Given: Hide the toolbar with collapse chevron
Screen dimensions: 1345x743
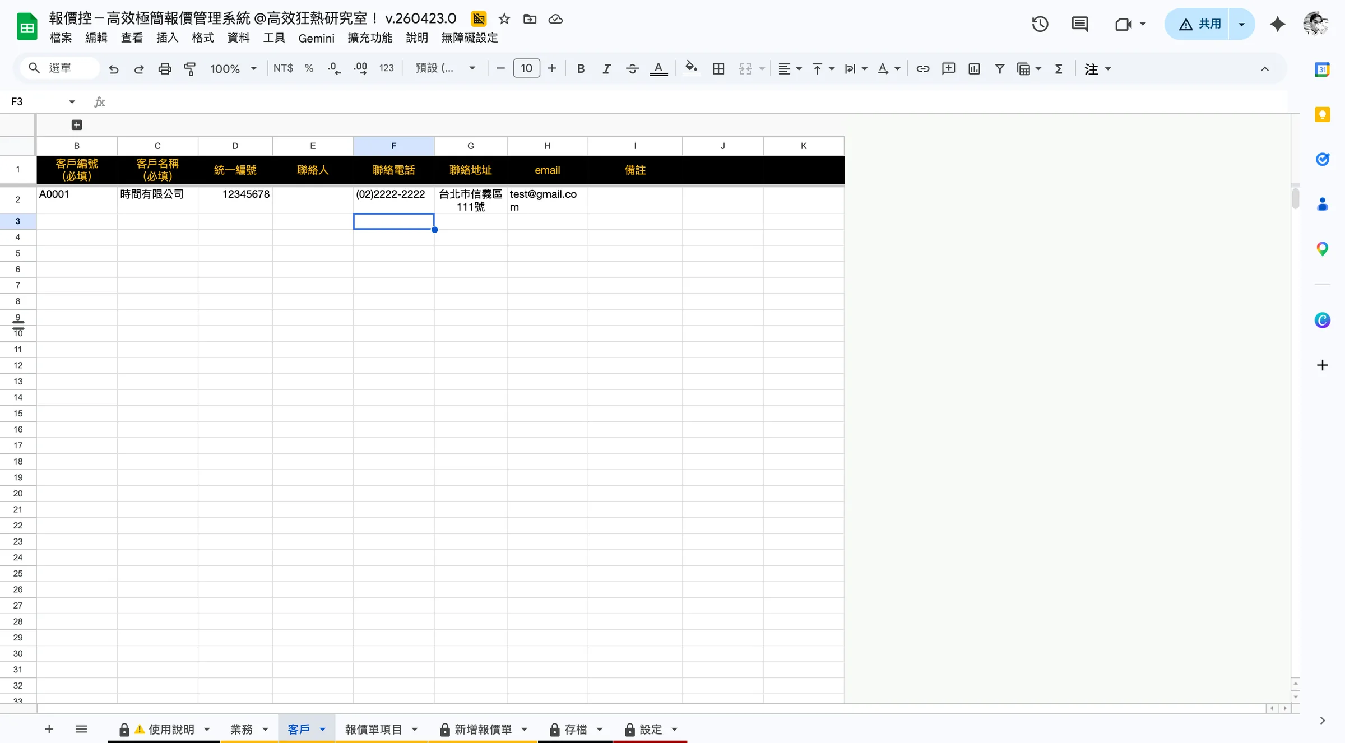Looking at the screenshot, I should (1265, 69).
